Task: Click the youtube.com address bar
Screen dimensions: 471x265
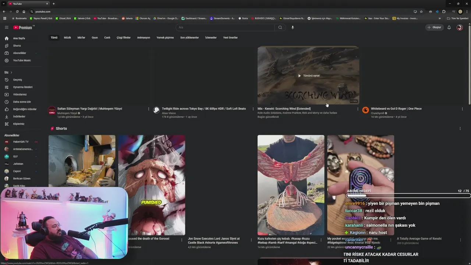Action: [221, 11]
